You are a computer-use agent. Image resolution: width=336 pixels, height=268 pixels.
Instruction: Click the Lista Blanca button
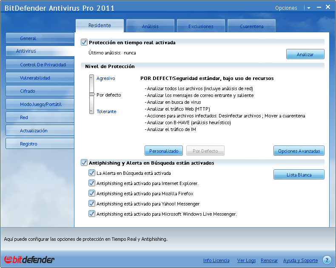click(x=299, y=175)
